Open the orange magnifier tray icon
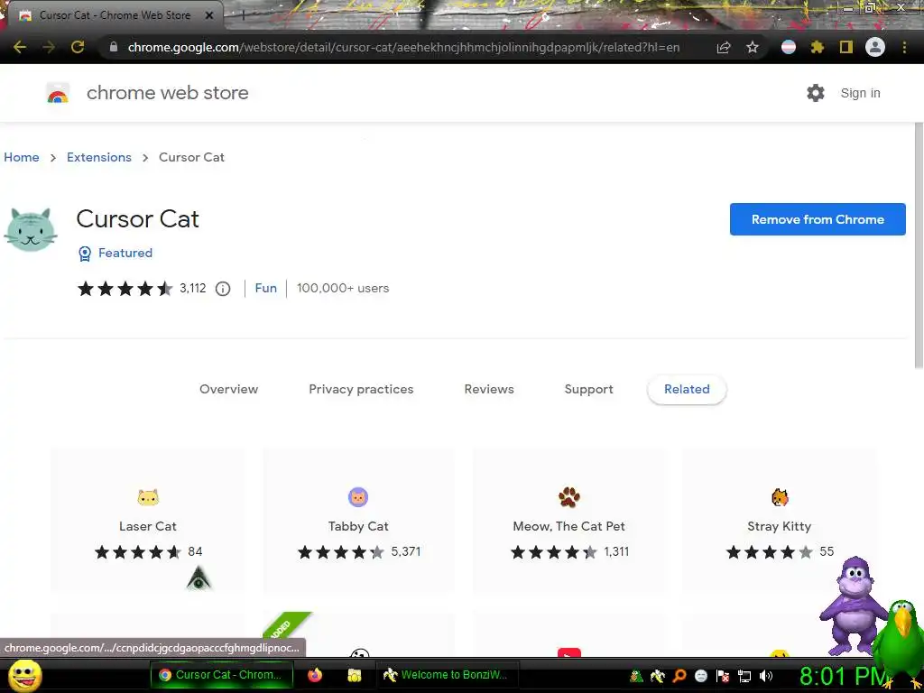924x693 pixels. pos(679,677)
